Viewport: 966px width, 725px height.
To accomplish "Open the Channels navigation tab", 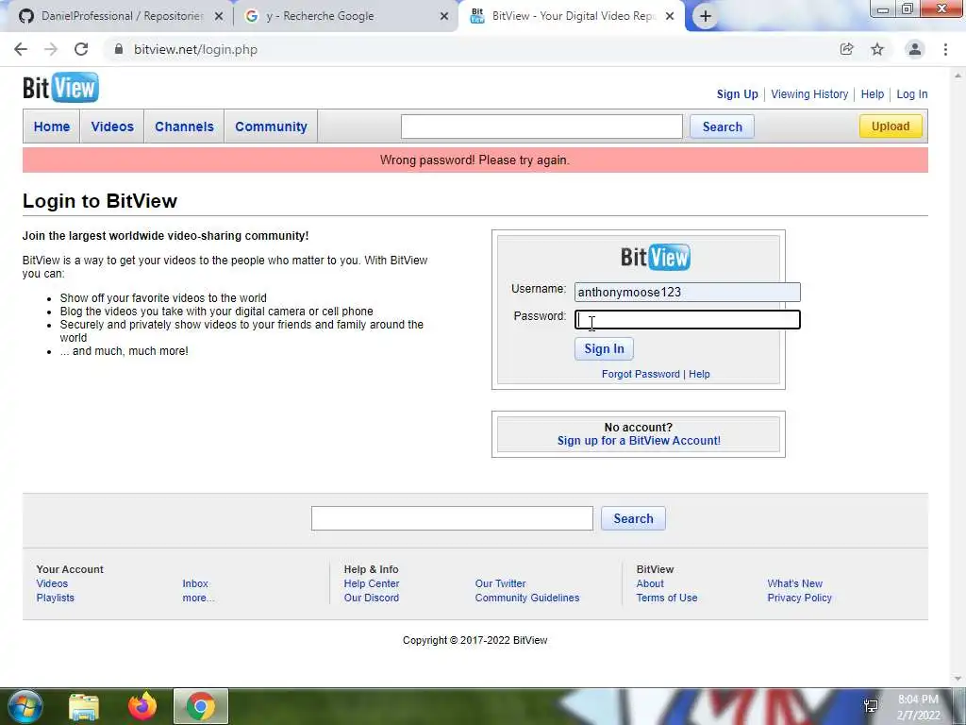I will pyautogui.click(x=184, y=126).
